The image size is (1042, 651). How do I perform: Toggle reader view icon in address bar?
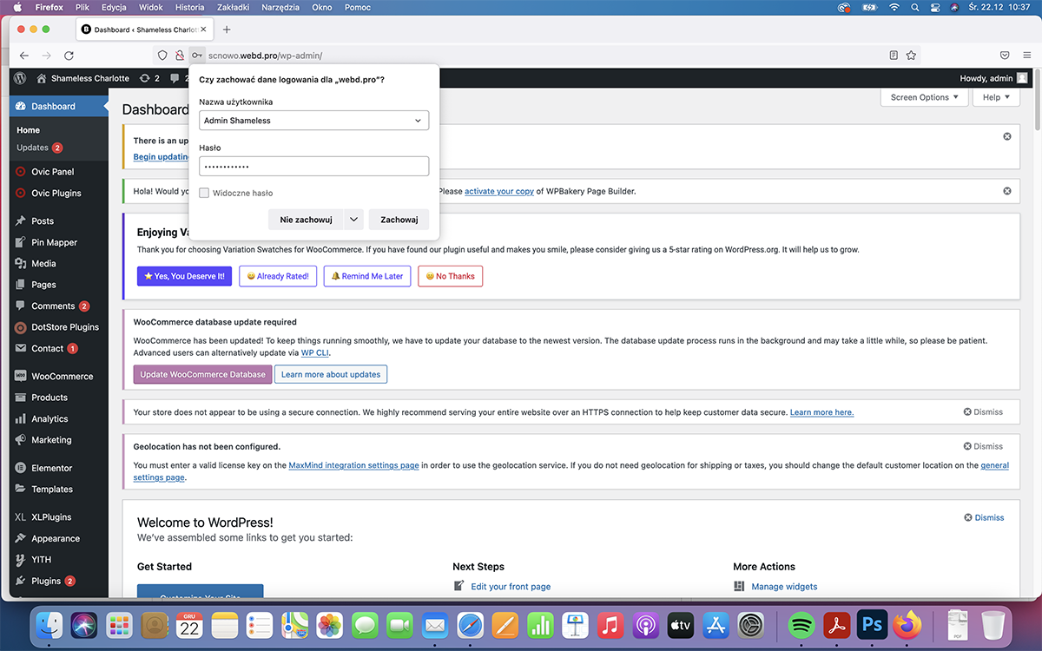tap(894, 55)
